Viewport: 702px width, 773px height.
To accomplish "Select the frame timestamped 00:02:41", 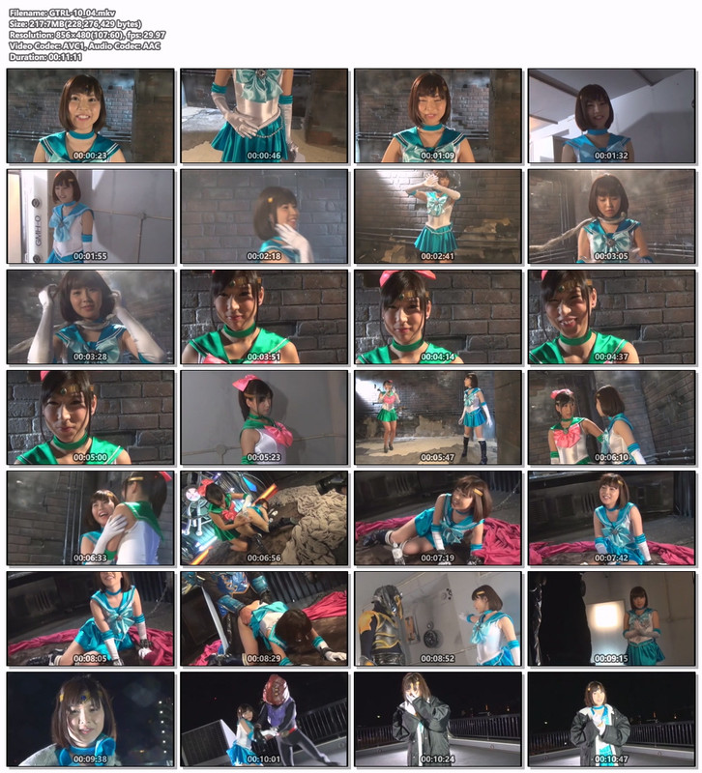I will pos(438,216).
